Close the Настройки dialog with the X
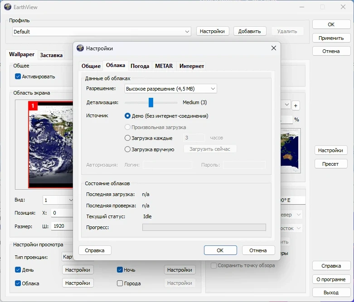Image resolution: width=354 pixels, height=302 pixels. click(x=274, y=48)
